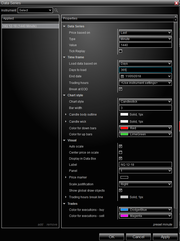180x241 pixels.
Task: Toggle Show global draw objects checkbox
Action: pyautogui.click(x=121, y=190)
